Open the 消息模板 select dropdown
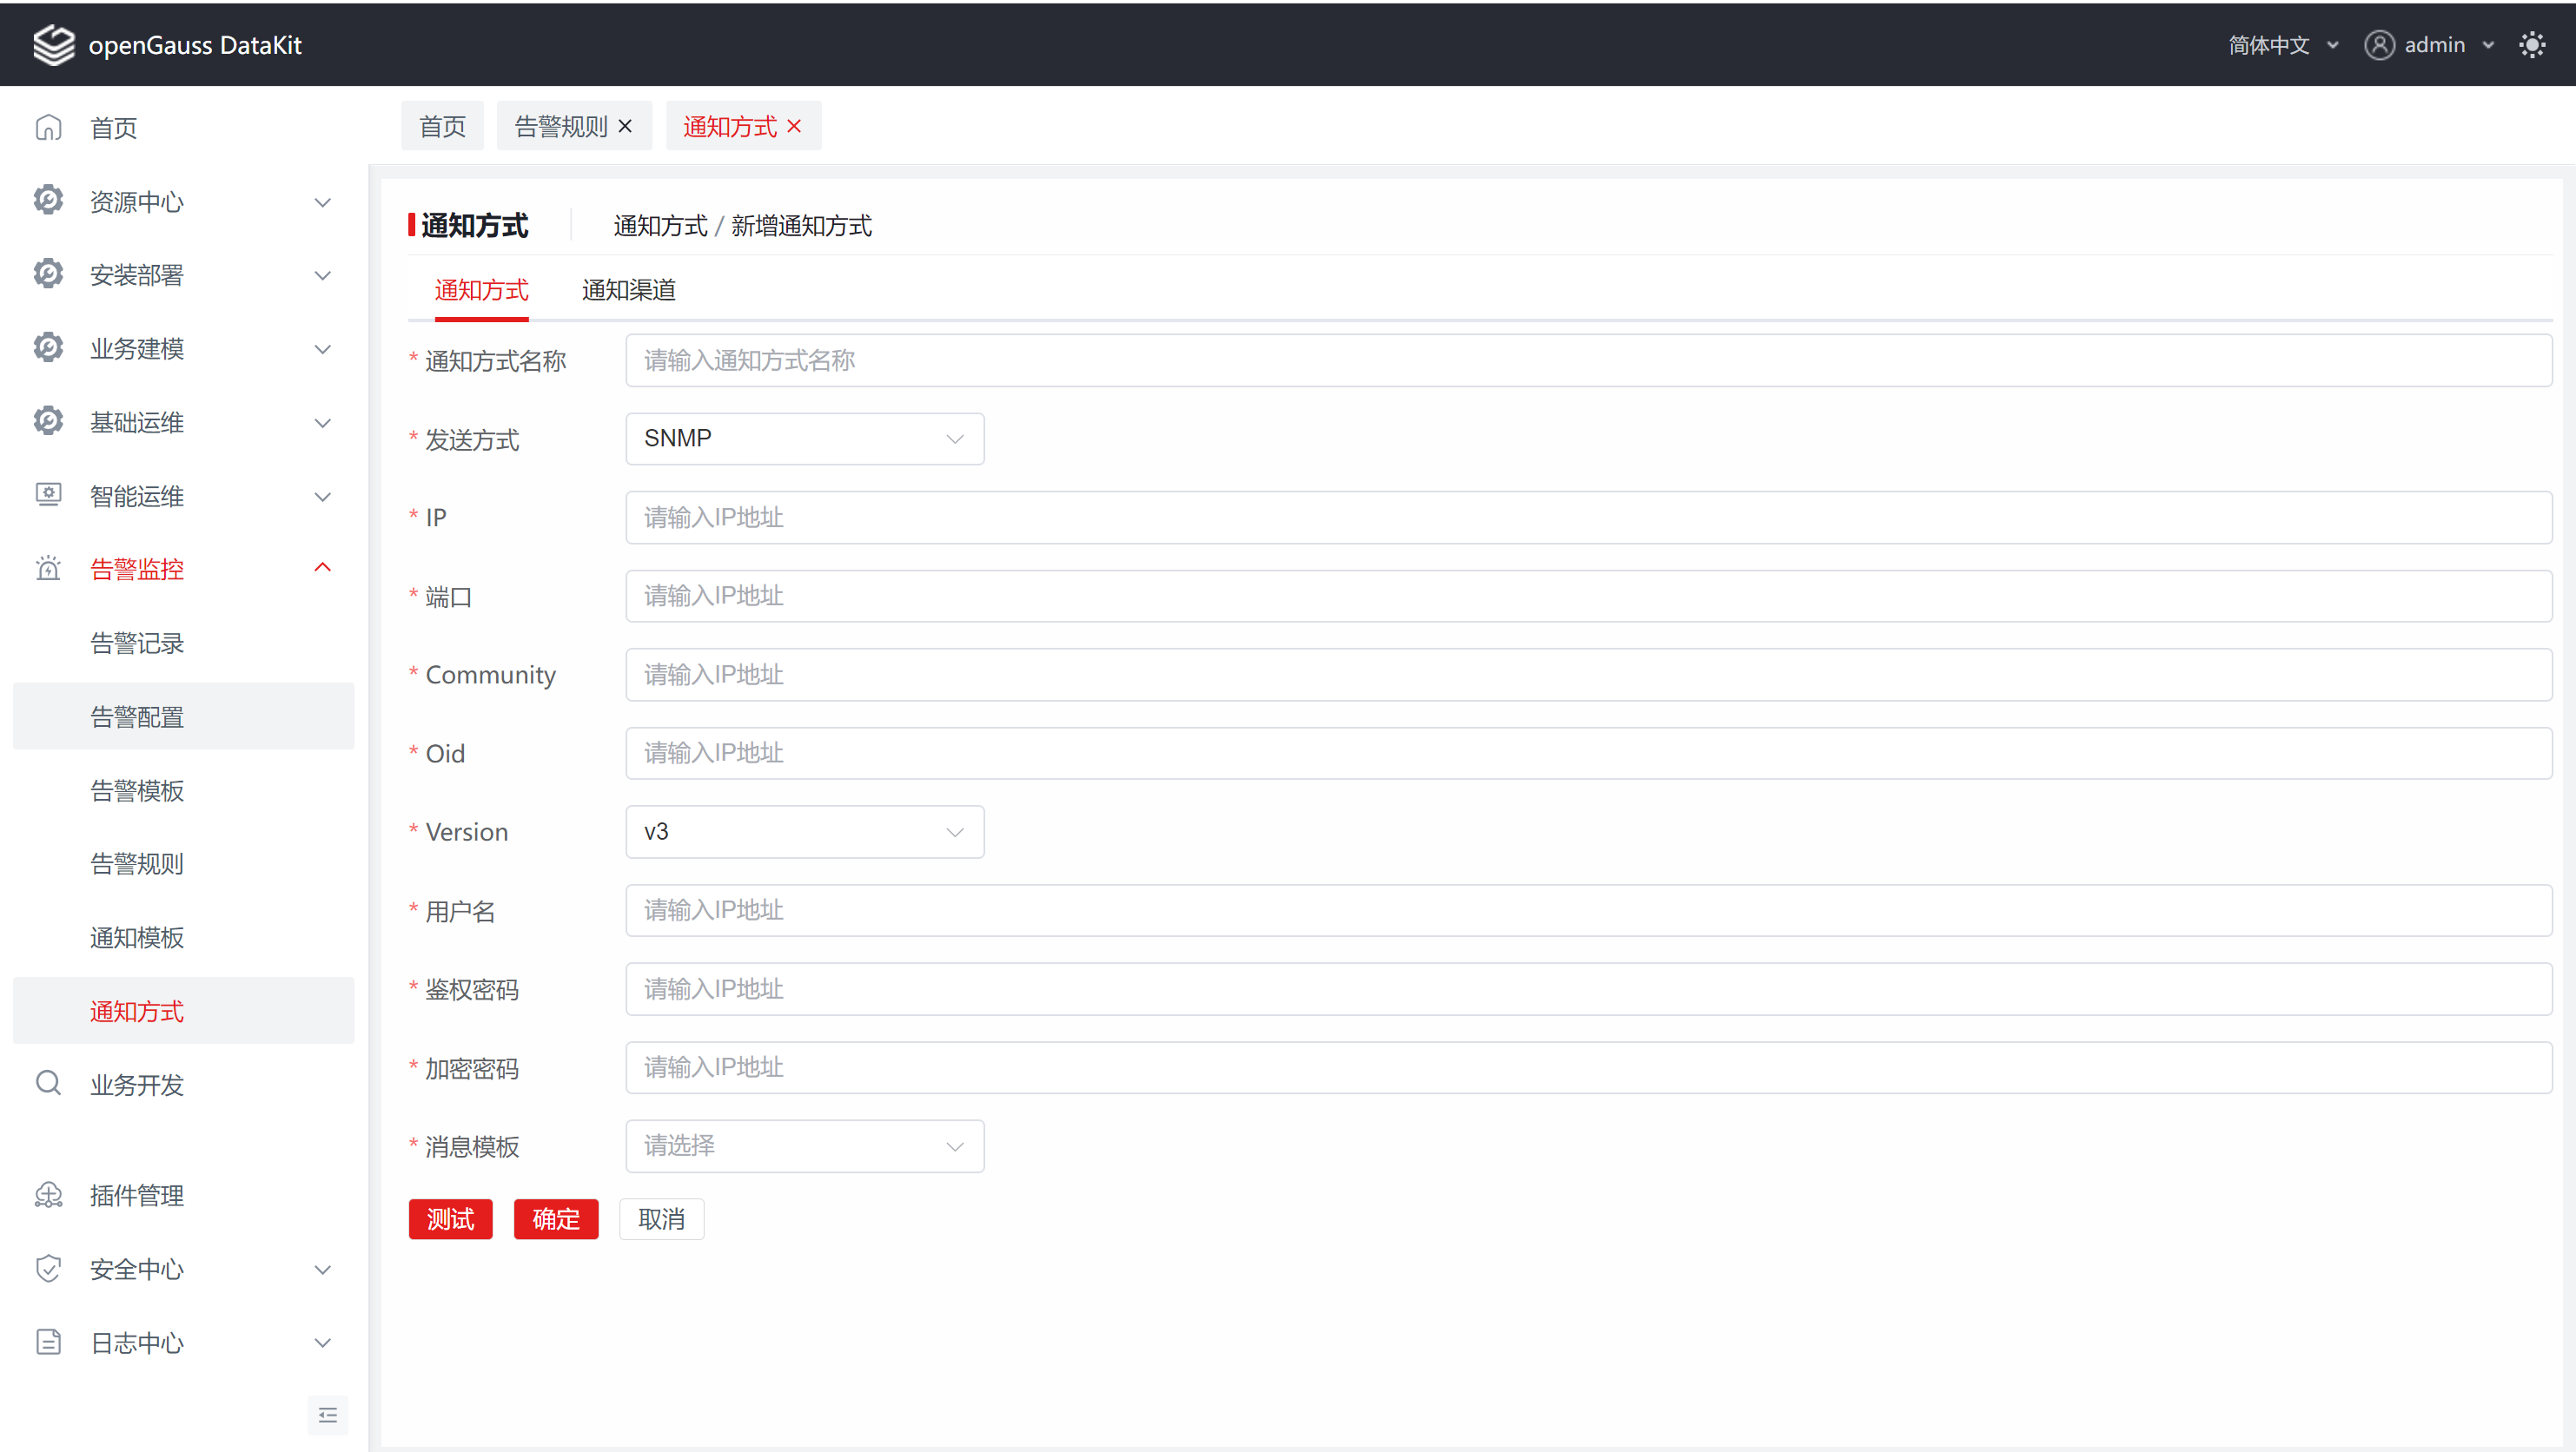2576x1452 pixels. click(804, 1145)
